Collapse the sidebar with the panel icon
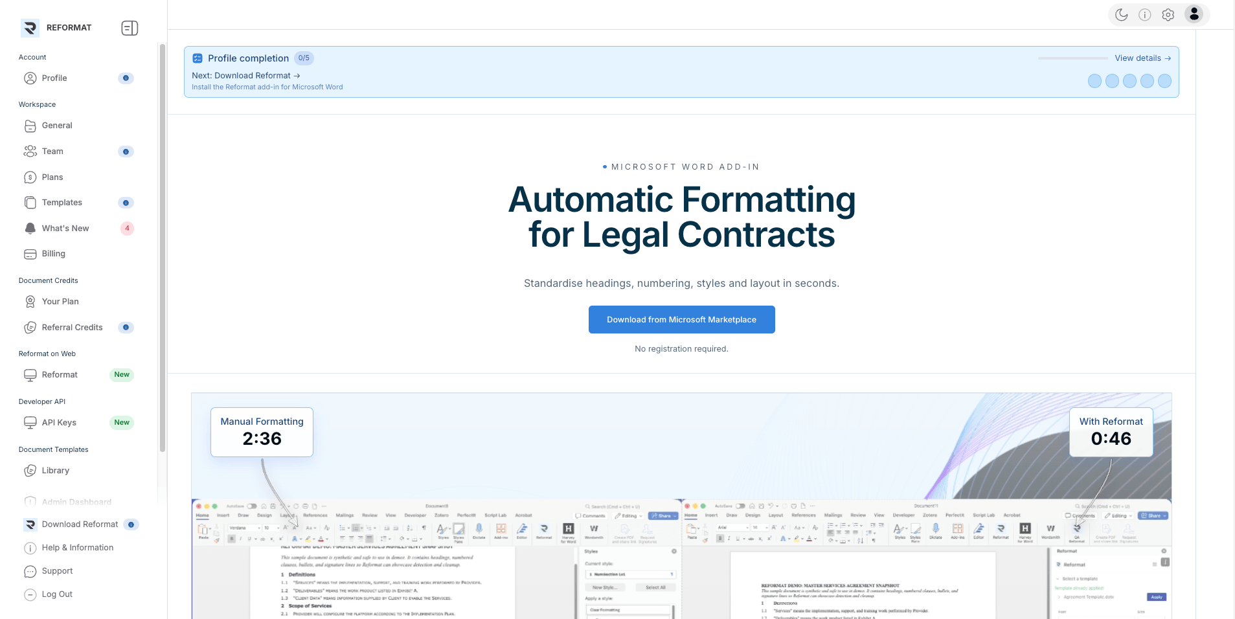The image size is (1235, 619). [130, 28]
